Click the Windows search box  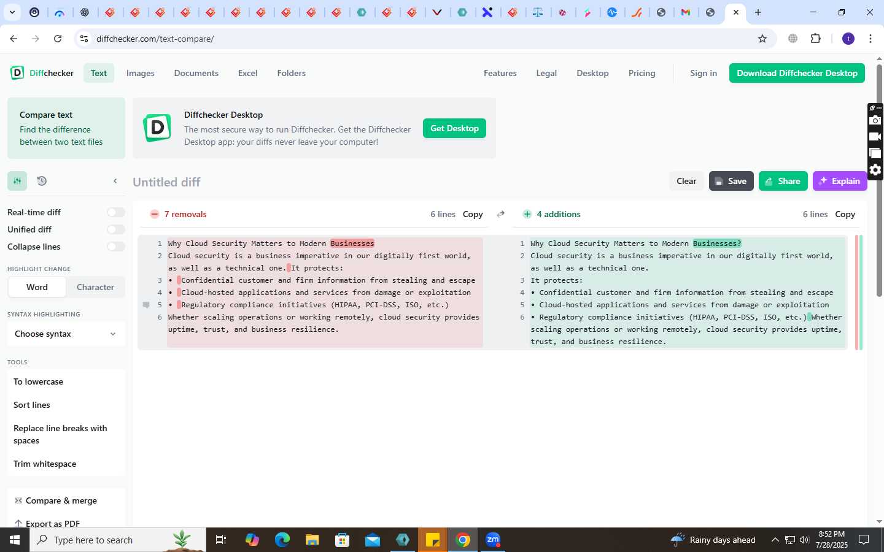(x=118, y=540)
